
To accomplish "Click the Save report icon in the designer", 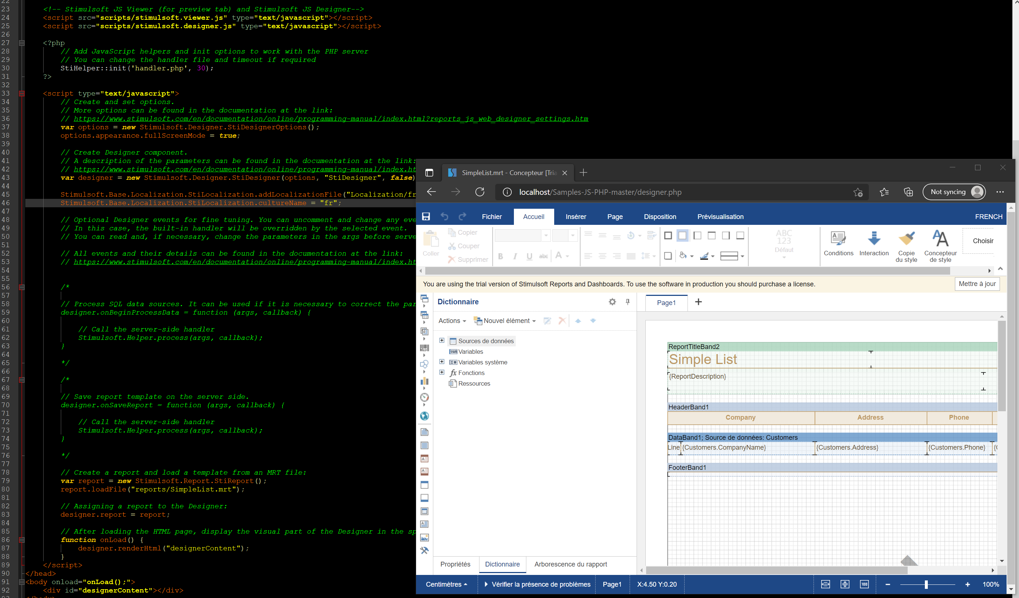I will pos(426,216).
